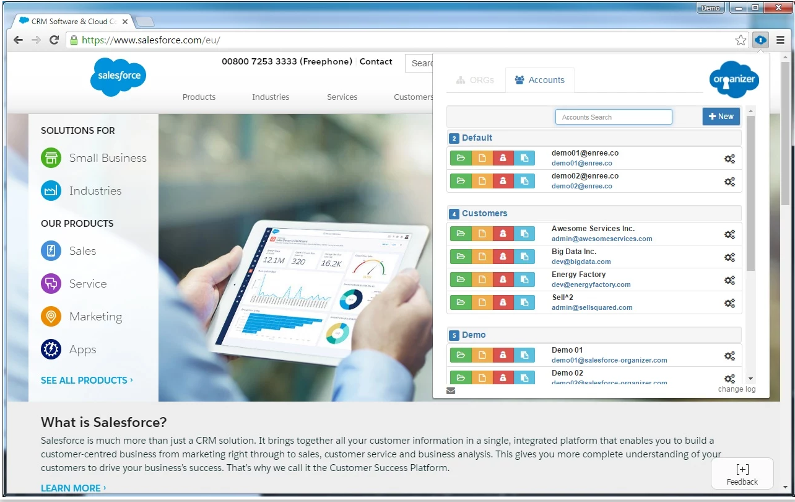Open the Services navigation menu

tap(342, 97)
